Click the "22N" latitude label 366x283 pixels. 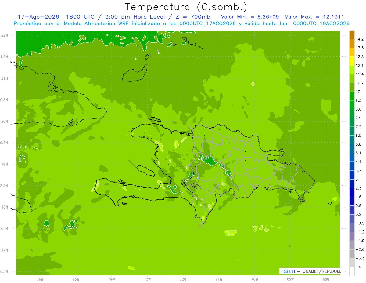click(x=4, y=35)
